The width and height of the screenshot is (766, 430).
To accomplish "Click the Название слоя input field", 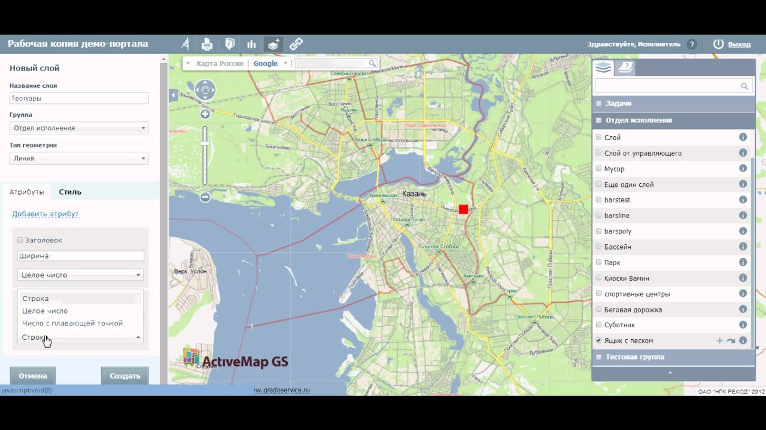I will pos(79,98).
